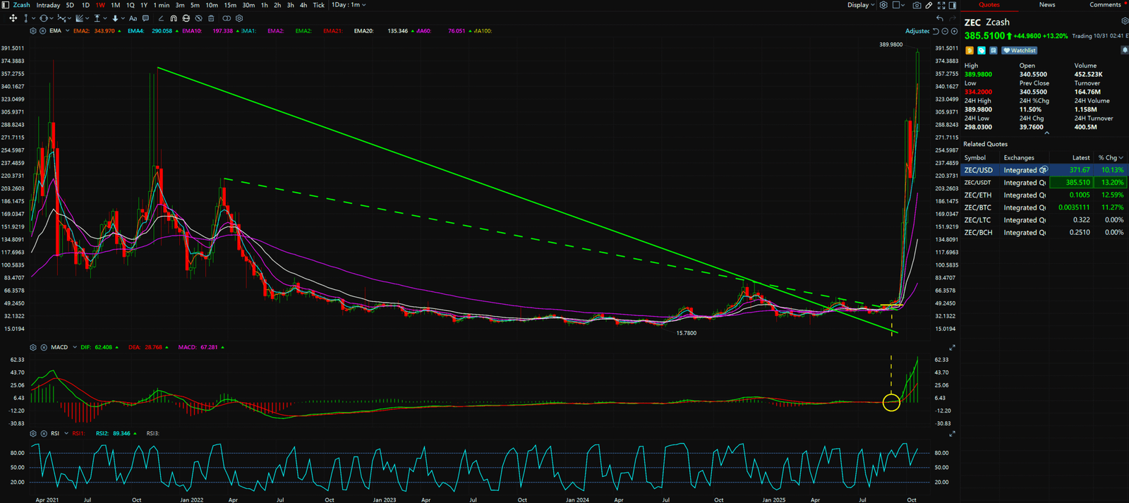1129x503 pixels.
Task: Remove the RSI indicator with its X icon
Action: 44,433
